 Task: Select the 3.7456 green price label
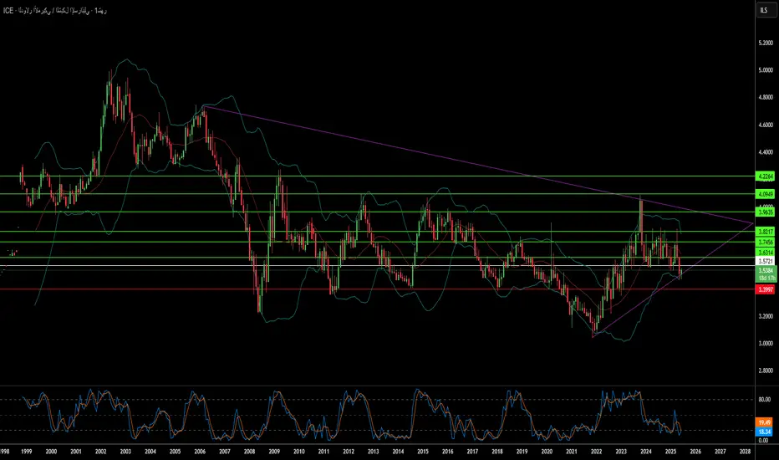[765, 243]
